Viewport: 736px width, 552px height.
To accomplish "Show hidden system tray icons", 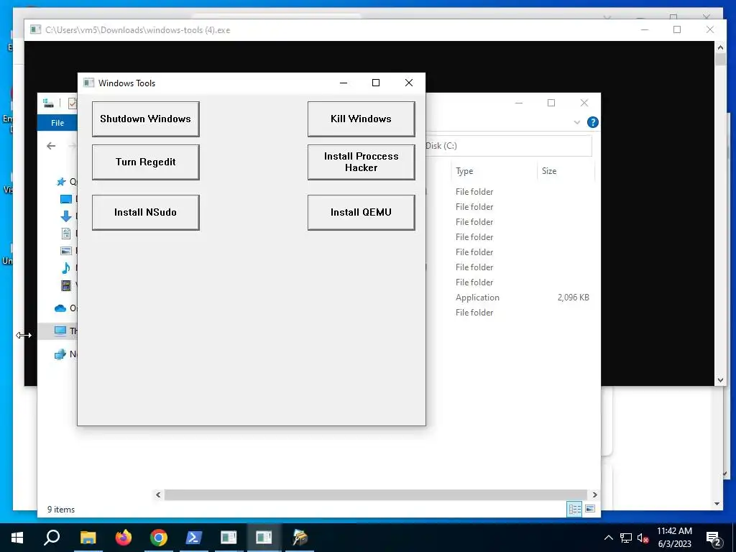I will coord(608,538).
